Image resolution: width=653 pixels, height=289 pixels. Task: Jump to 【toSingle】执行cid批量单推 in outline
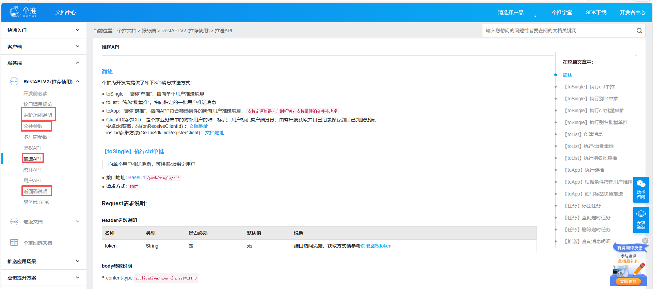click(593, 111)
